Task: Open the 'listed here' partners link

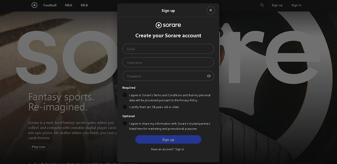Action: [x=136, y=129]
